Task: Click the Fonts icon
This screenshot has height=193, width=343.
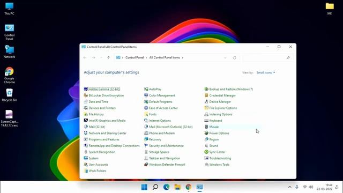Action: [x=146, y=114]
